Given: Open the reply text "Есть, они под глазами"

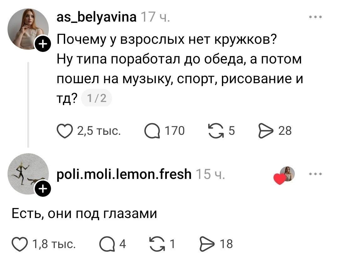Looking at the screenshot, I should pyautogui.click(x=84, y=214).
